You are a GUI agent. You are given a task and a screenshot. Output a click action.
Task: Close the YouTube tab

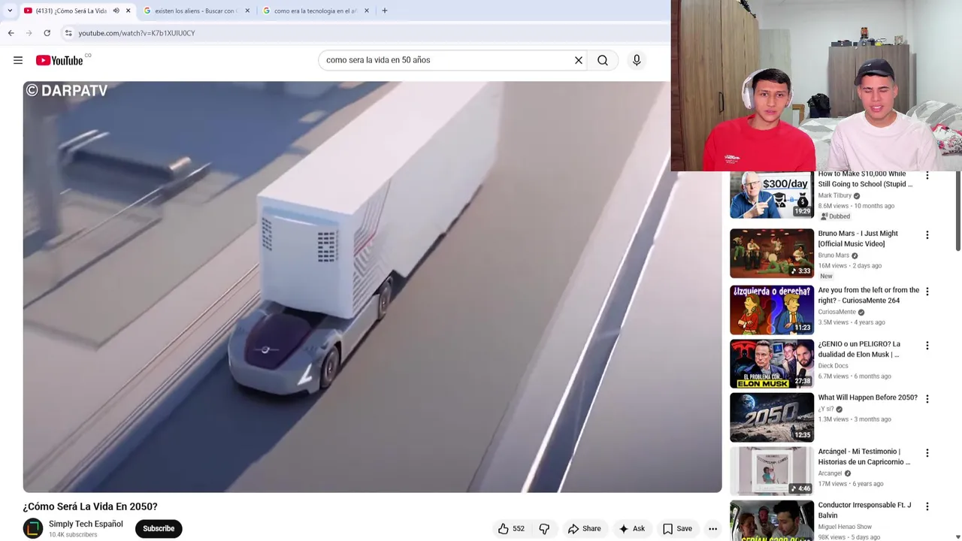pyautogui.click(x=128, y=11)
